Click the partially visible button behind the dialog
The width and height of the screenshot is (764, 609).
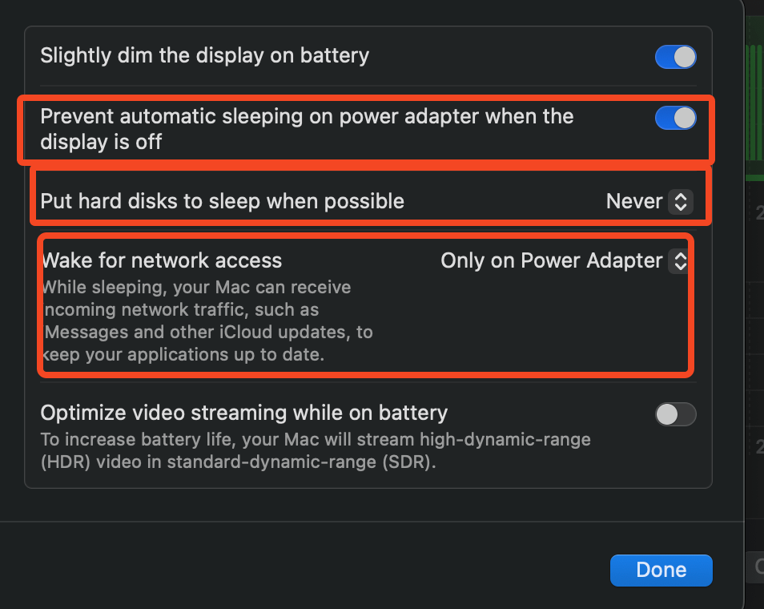(x=757, y=567)
